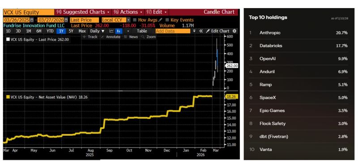Select the Vanta holding row
Viewport: 358px width, 164px height.
[298, 150]
